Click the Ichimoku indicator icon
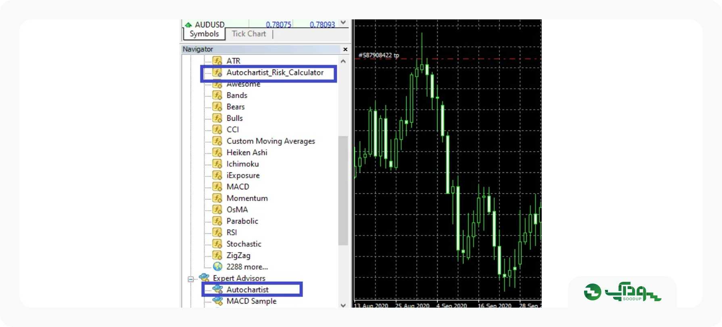This screenshot has height=327, width=722. [x=217, y=164]
